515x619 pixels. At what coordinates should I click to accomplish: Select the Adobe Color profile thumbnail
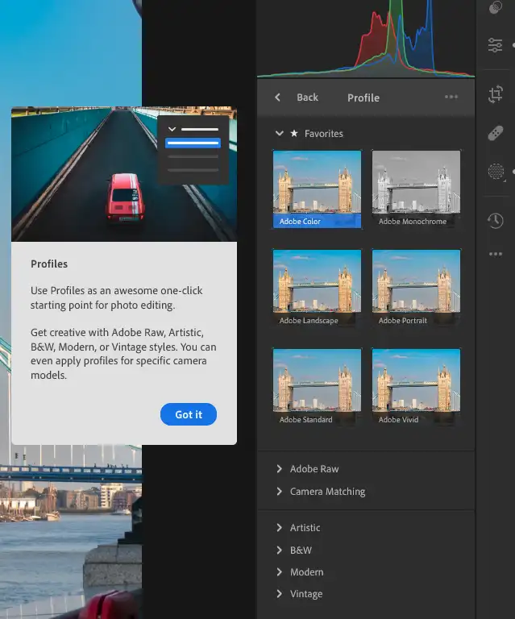click(317, 189)
